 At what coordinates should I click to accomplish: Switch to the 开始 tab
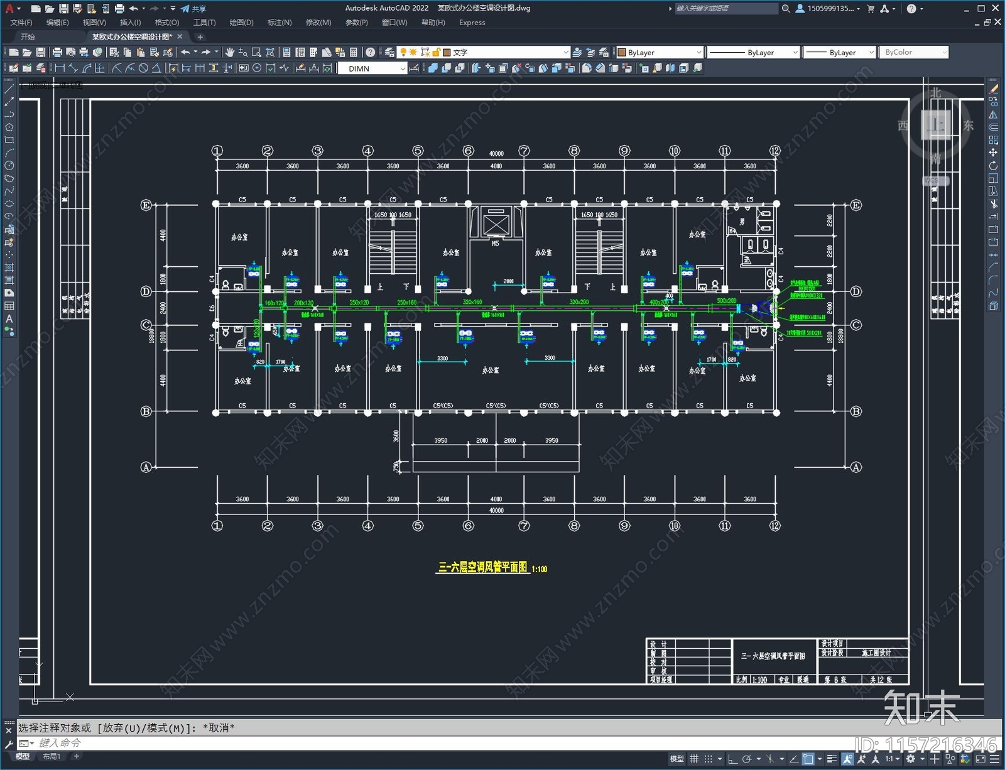pyautogui.click(x=28, y=36)
